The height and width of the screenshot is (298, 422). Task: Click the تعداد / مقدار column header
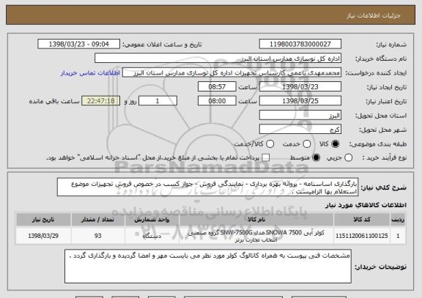point(97,220)
